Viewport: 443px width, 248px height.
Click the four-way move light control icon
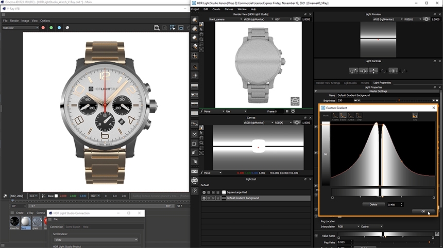pyautogui.click(x=373, y=71)
